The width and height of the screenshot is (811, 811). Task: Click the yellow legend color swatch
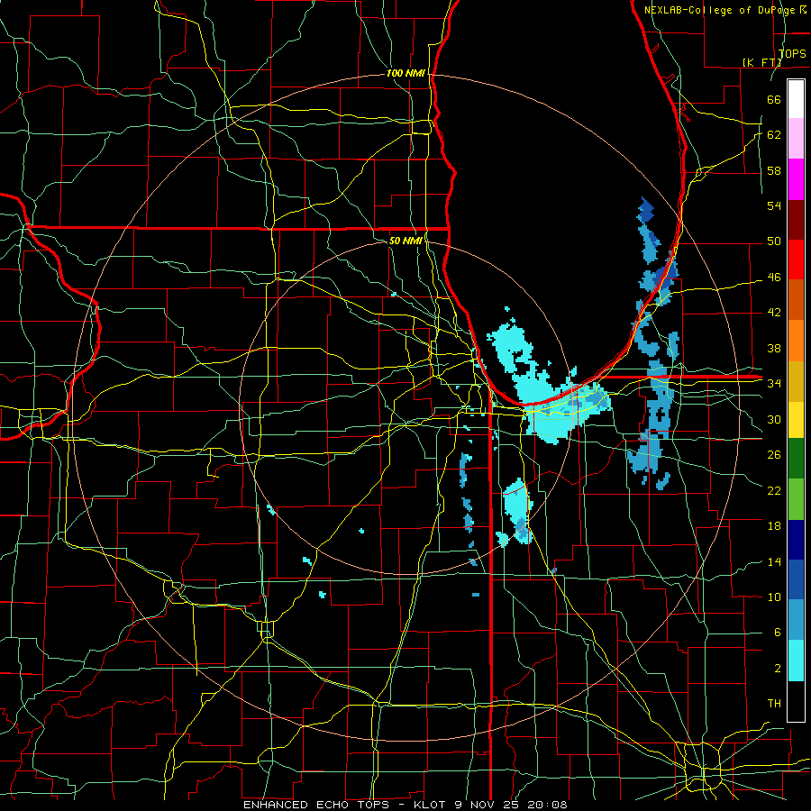click(796, 420)
